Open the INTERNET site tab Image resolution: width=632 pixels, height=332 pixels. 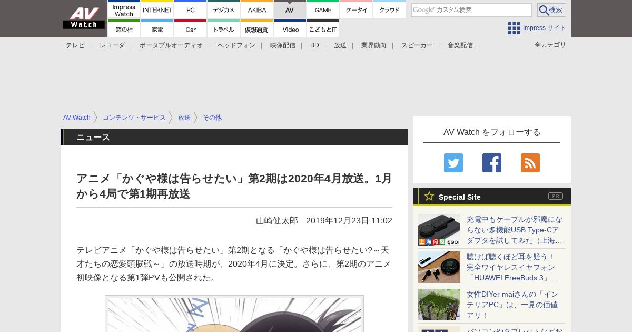[157, 9]
